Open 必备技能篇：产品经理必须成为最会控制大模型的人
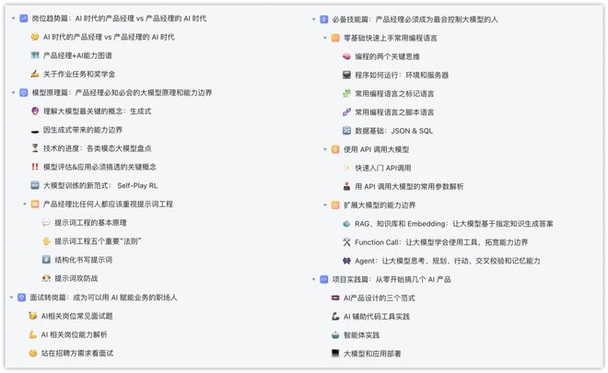This screenshot has width=608, height=373. 415,19
